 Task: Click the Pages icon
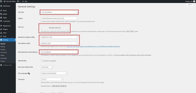point(1,18)
